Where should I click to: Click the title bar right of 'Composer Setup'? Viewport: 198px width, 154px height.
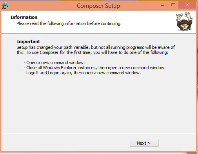(x=139, y=5)
